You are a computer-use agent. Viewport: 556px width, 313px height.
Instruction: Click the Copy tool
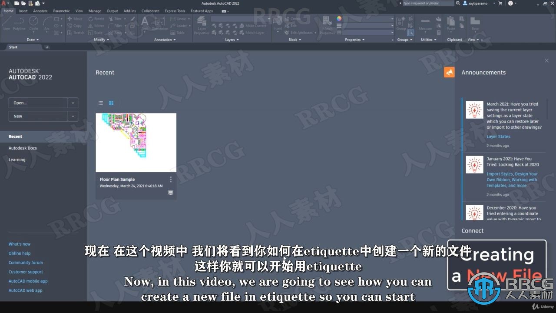pos(75,26)
